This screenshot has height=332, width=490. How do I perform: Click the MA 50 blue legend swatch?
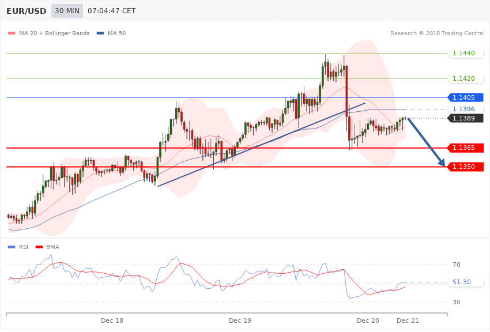pyautogui.click(x=100, y=33)
